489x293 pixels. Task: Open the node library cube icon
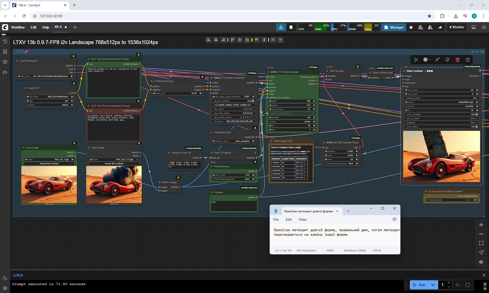click(5, 62)
